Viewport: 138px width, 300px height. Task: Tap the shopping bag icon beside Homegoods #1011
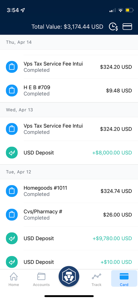click(12, 191)
